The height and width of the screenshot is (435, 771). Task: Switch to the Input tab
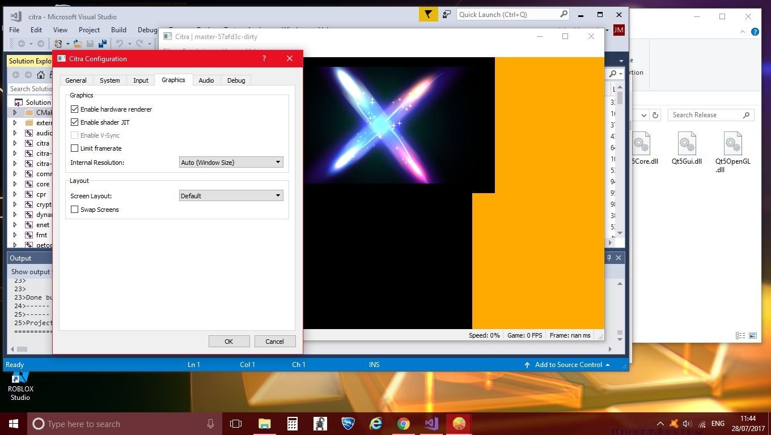tap(141, 80)
